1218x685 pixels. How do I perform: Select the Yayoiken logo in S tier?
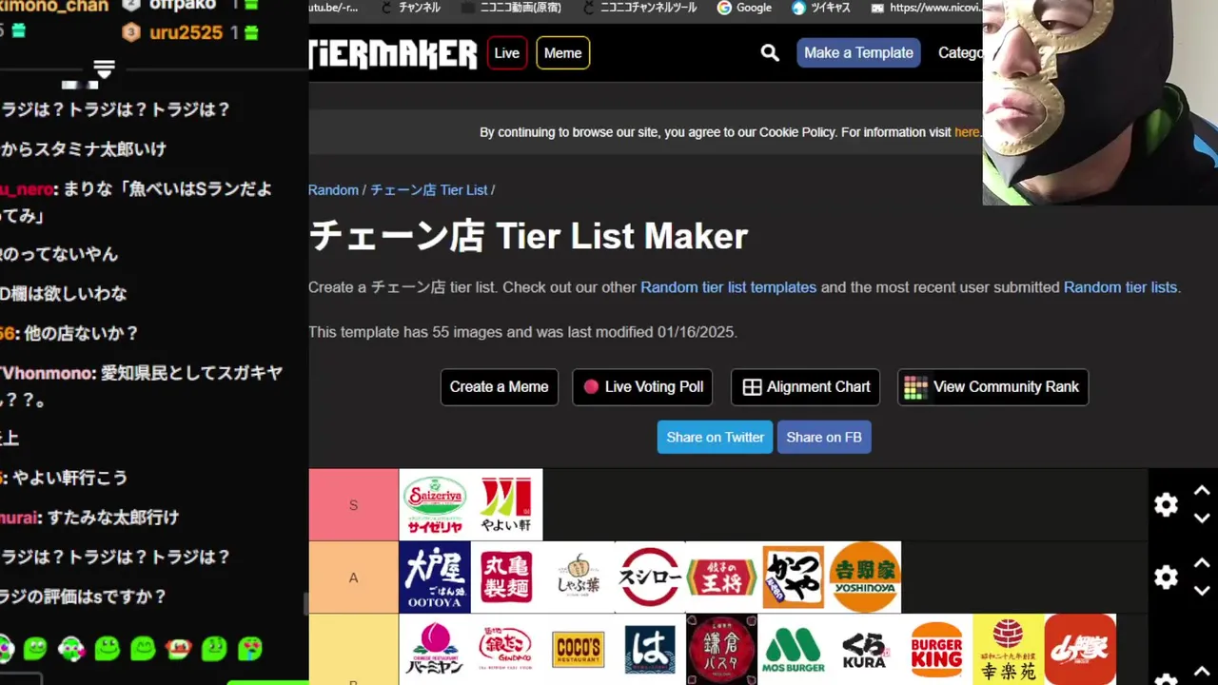(506, 505)
